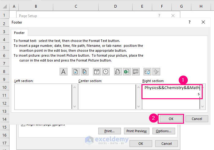Open the Format Text button
This screenshot has height=150, width=214.
tap(63, 72)
